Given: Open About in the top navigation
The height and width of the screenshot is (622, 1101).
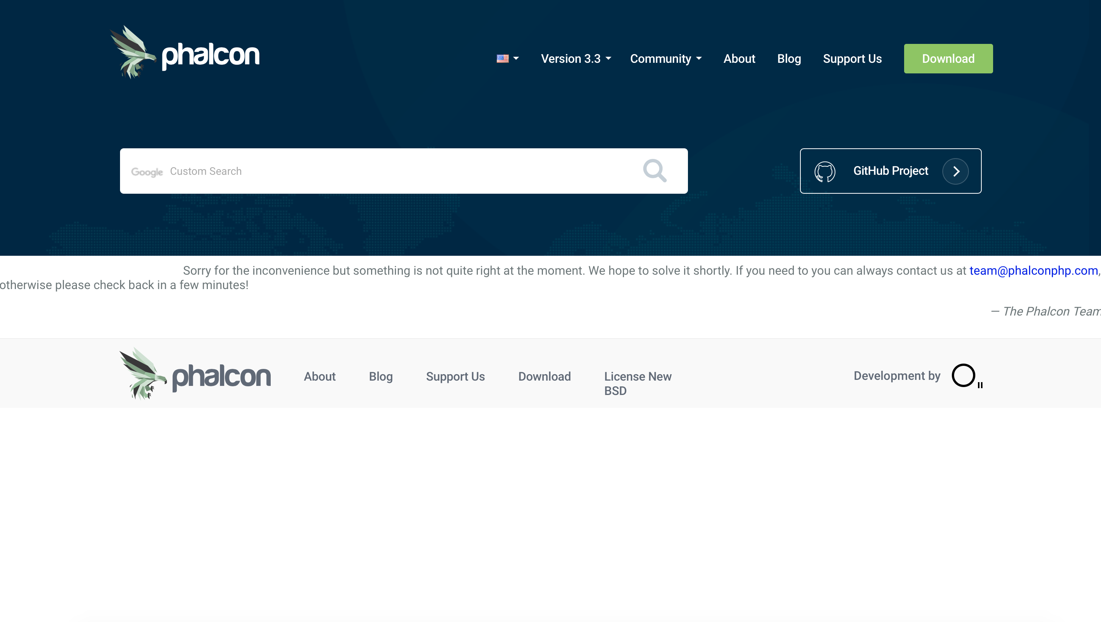Looking at the screenshot, I should (x=739, y=59).
